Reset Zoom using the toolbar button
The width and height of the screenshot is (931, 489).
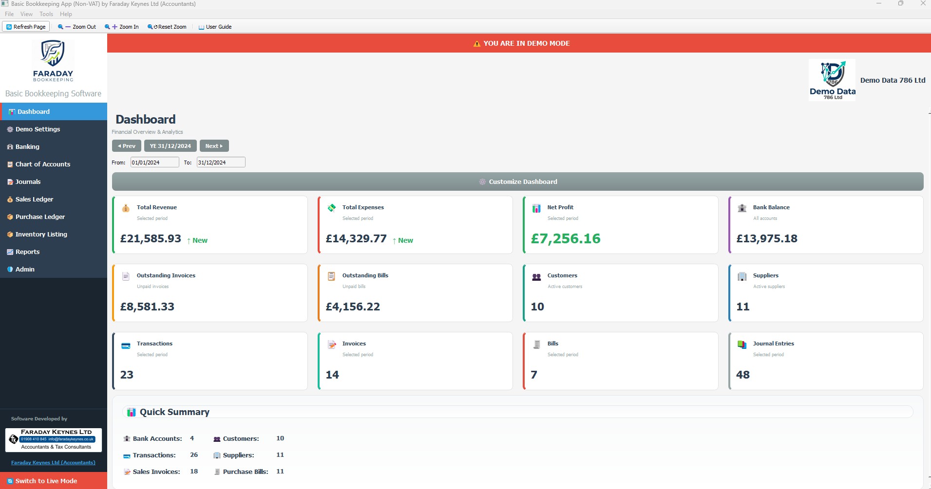tap(167, 27)
